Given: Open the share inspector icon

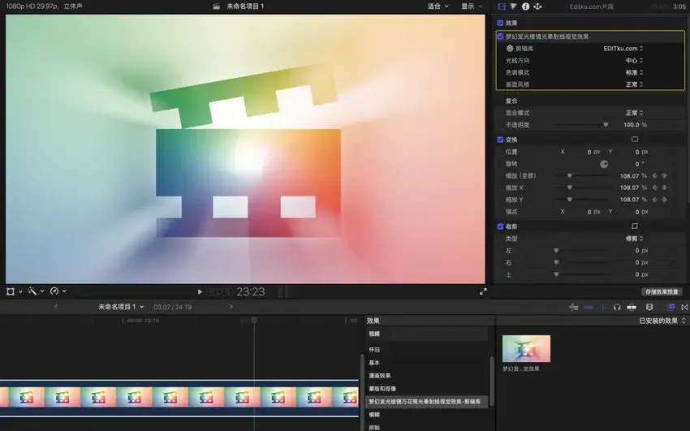Looking at the screenshot, I should click(537, 6).
